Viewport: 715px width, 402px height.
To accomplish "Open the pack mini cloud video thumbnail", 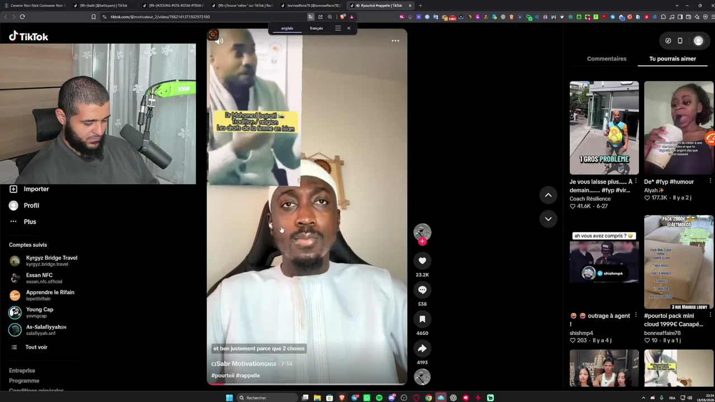I will coord(679,262).
